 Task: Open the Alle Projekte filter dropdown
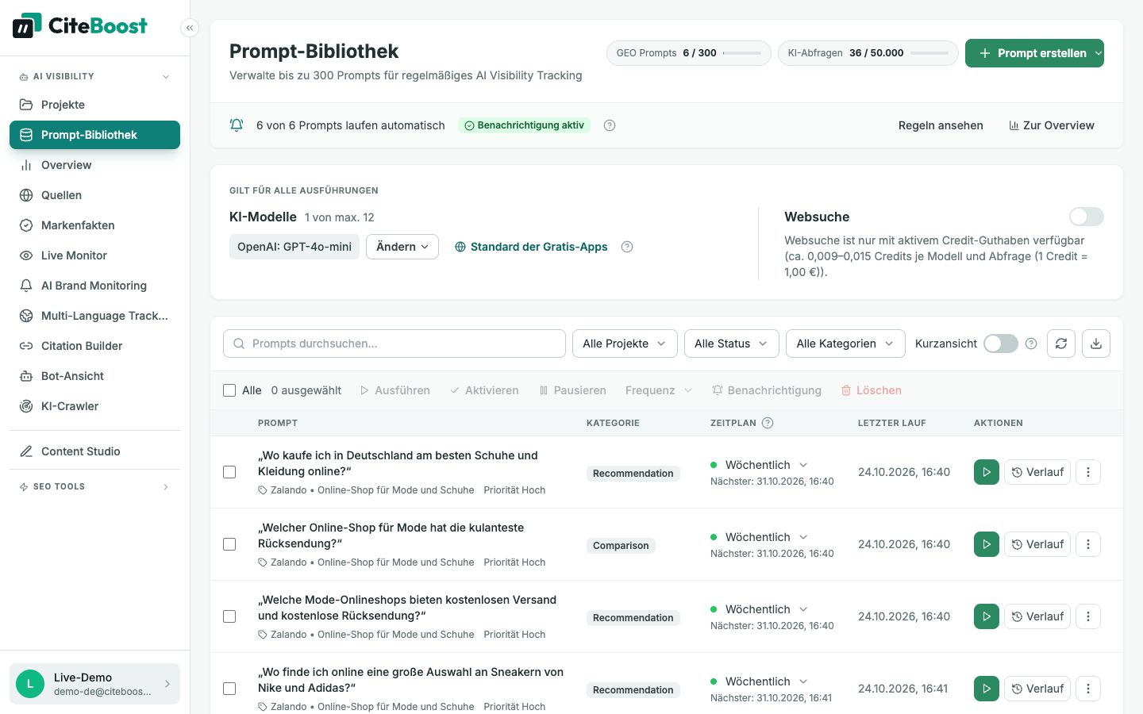click(625, 344)
